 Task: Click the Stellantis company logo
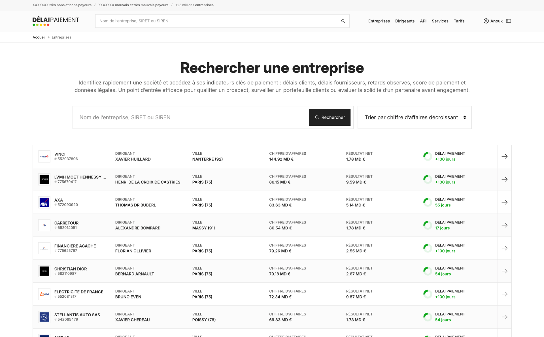[44, 317]
